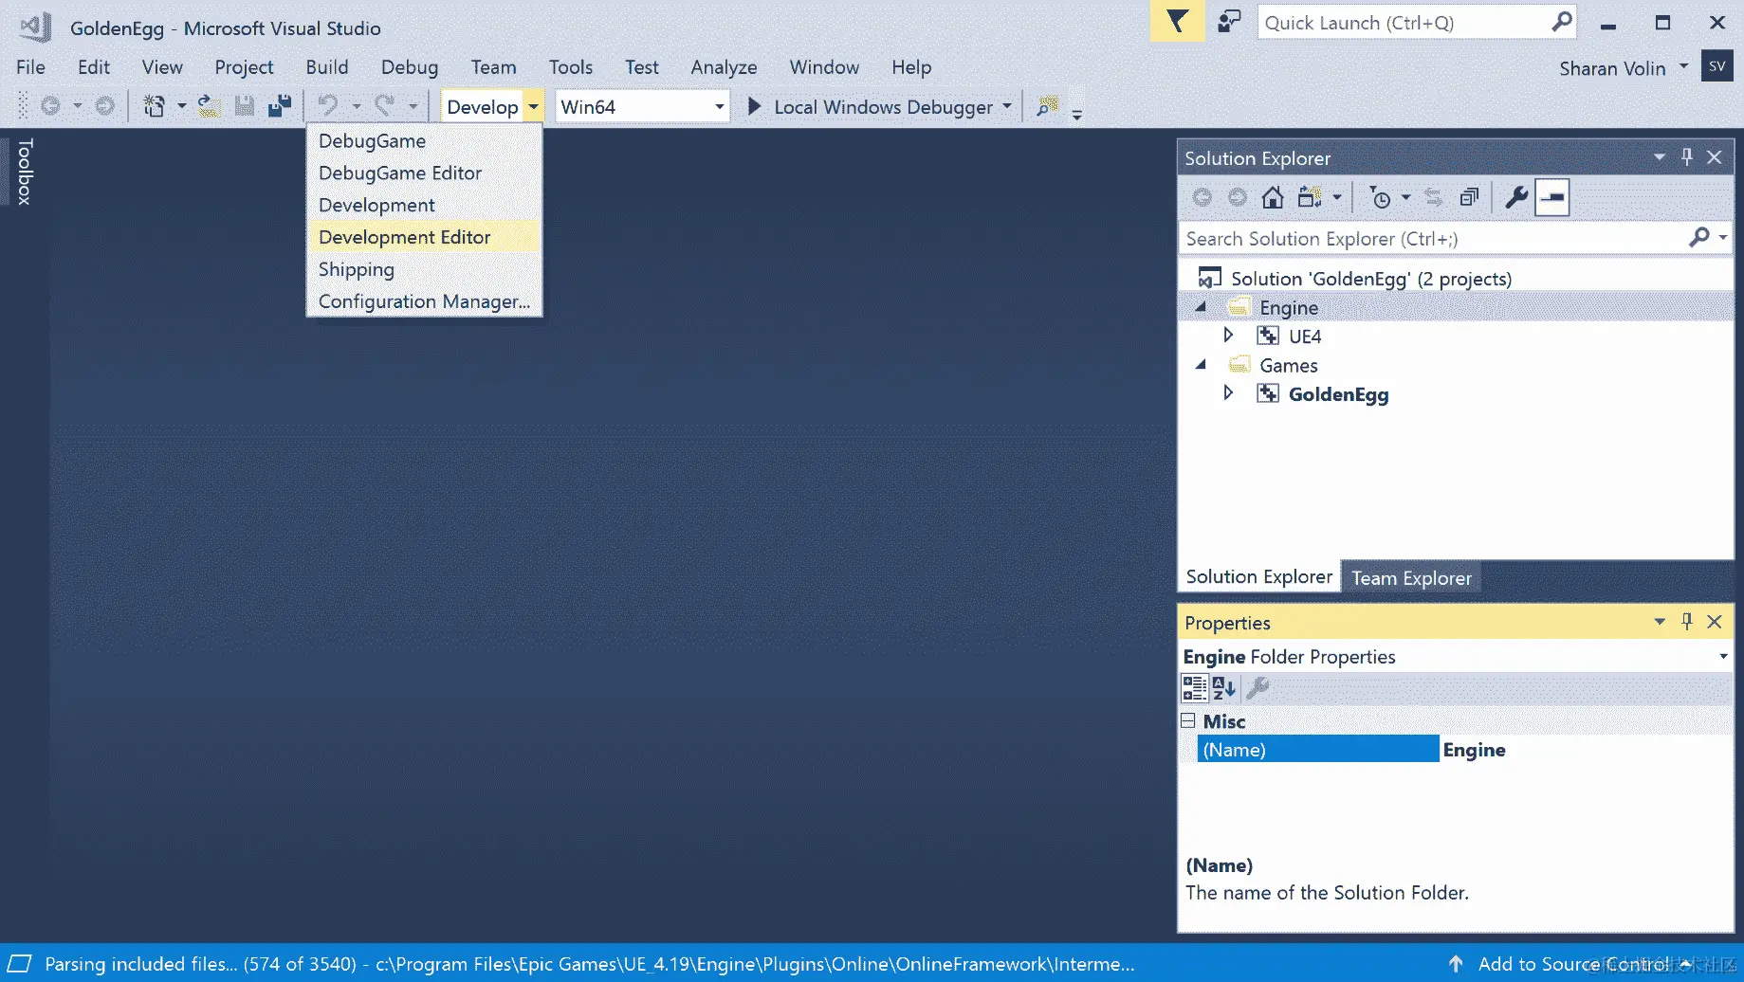Collapse the Engine folder in Solution Explorer

(1201, 307)
